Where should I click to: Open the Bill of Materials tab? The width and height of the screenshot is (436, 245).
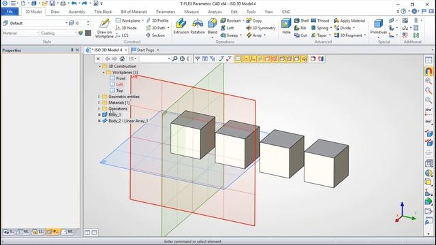pyautogui.click(x=134, y=12)
